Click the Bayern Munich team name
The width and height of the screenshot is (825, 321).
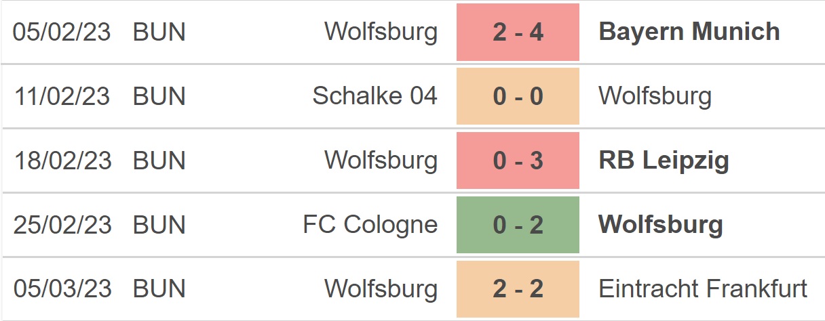pos(689,32)
